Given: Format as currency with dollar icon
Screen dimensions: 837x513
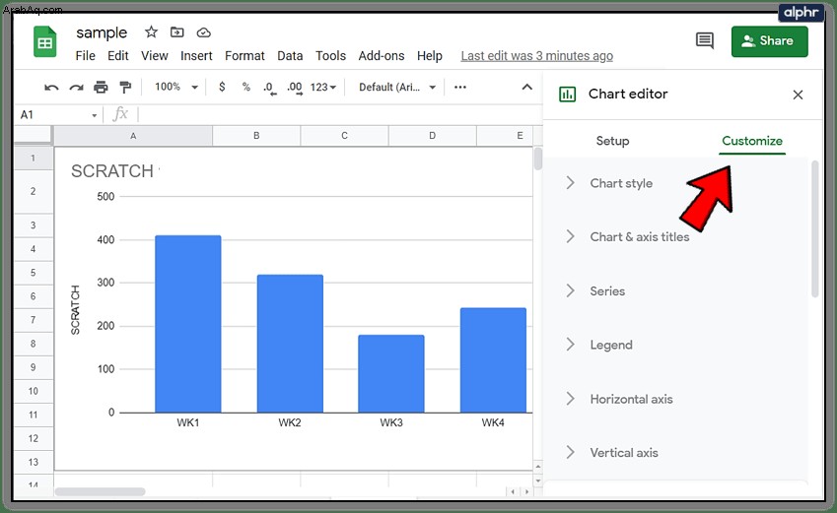Looking at the screenshot, I should click(222, 87).
